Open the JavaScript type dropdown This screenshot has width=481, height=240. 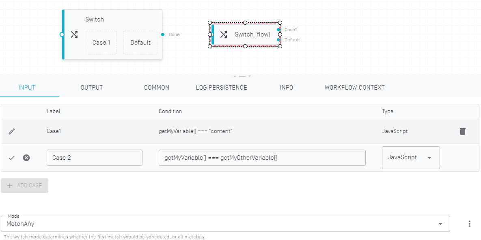click(x=410, y=158)
